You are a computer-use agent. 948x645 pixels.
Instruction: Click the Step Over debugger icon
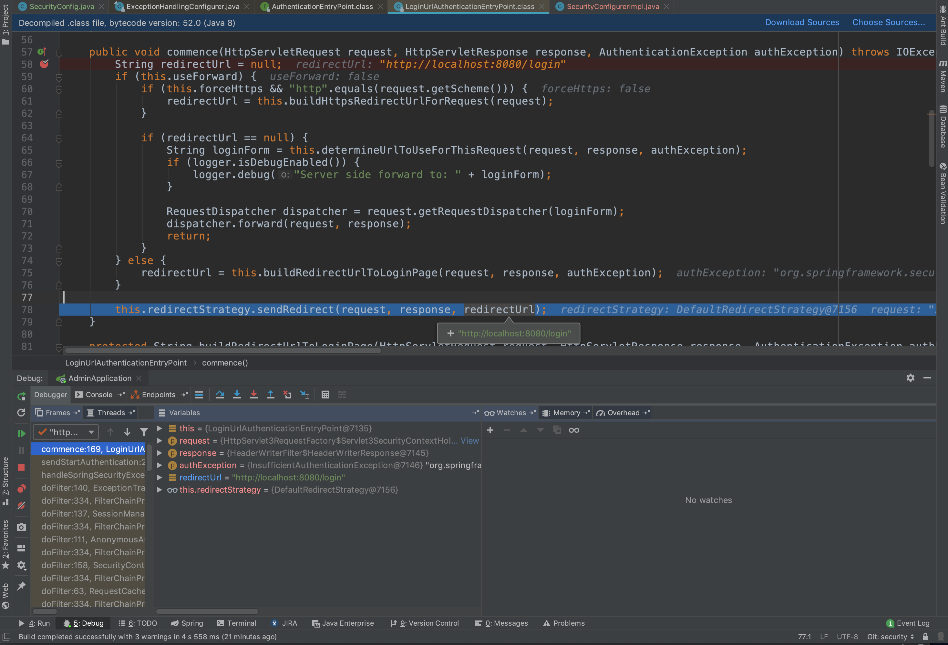tap(220, 395)
